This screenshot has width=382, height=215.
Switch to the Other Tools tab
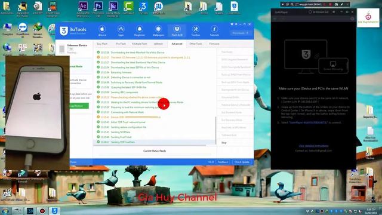click(196, 44)
